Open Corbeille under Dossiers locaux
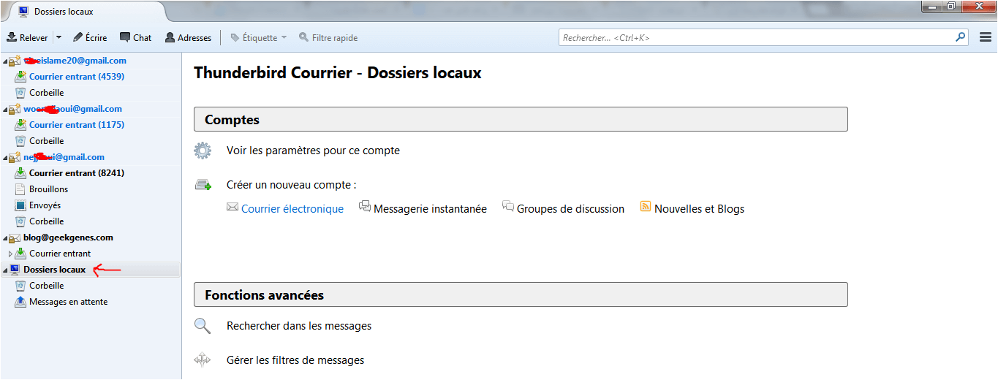The image size is (998, 380). tap(46, 286)
